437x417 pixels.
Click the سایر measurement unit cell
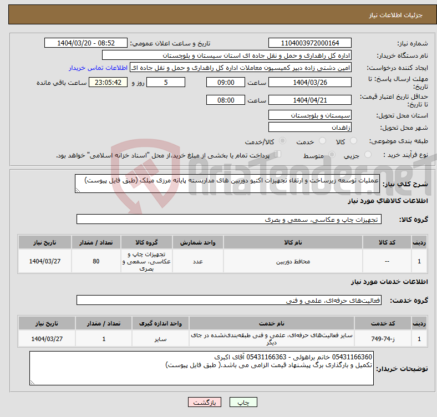(160, 339)
